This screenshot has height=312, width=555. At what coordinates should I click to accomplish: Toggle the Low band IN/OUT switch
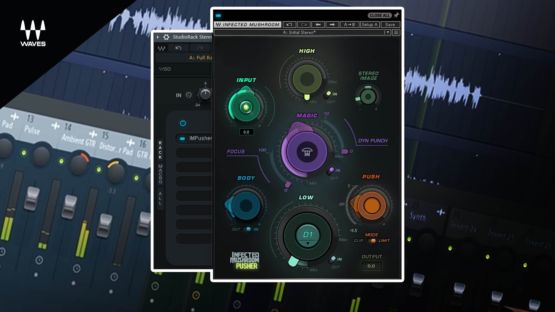[332, 260]
